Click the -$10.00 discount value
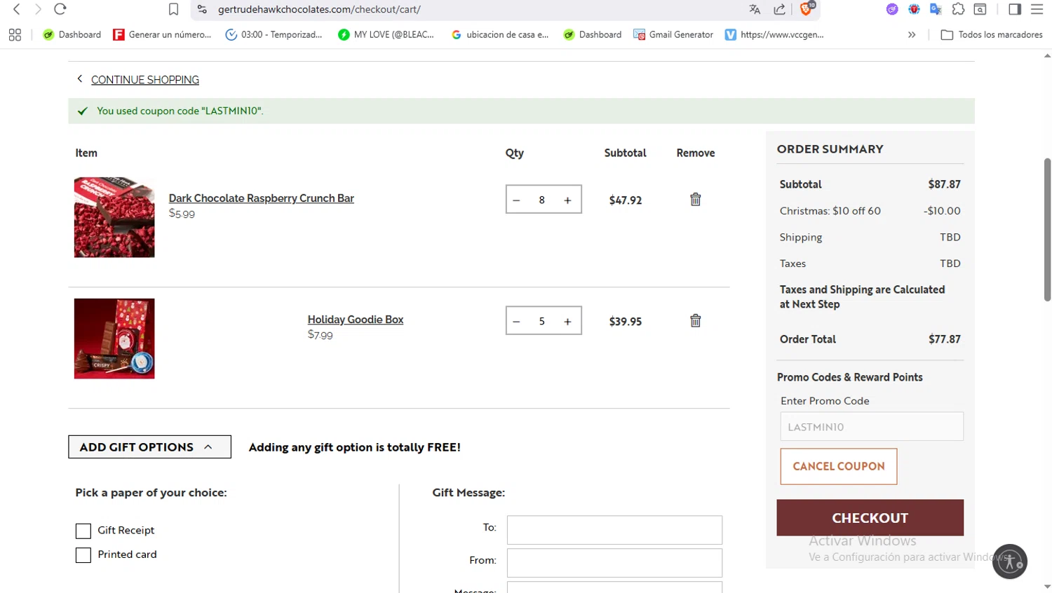 pos(942,211)
